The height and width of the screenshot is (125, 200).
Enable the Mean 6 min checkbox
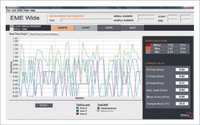coord(98,111)
